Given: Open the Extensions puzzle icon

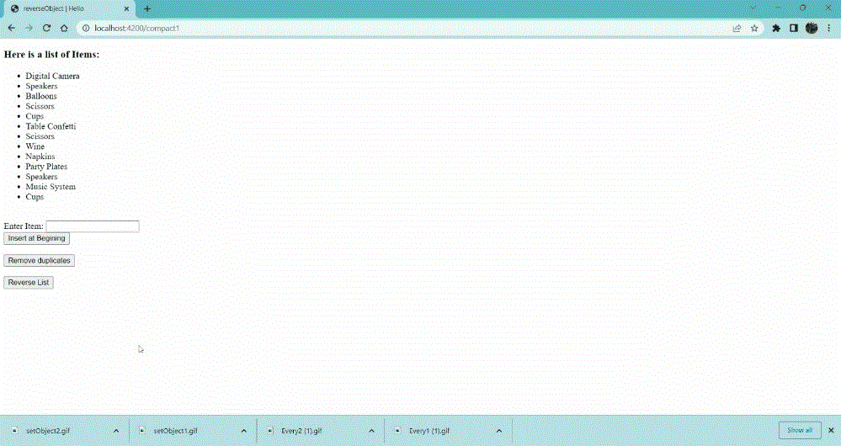Looking at the screenshot, I should [x=776, y=28].
